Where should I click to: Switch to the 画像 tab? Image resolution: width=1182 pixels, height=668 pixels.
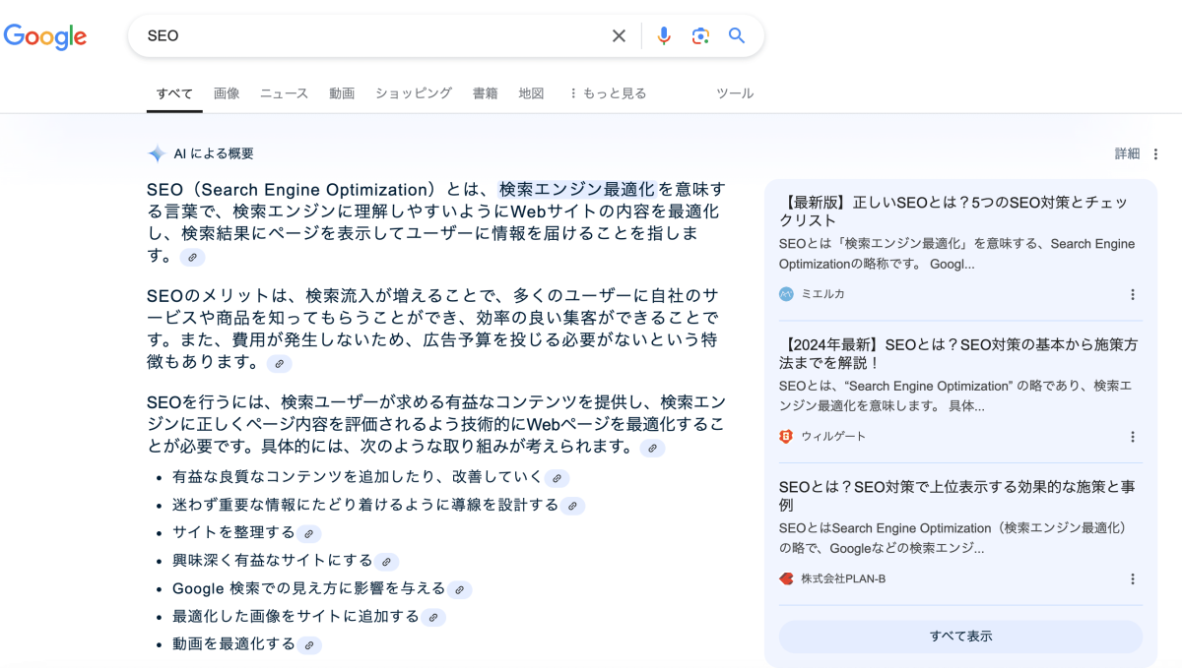(x=227, y=93)
